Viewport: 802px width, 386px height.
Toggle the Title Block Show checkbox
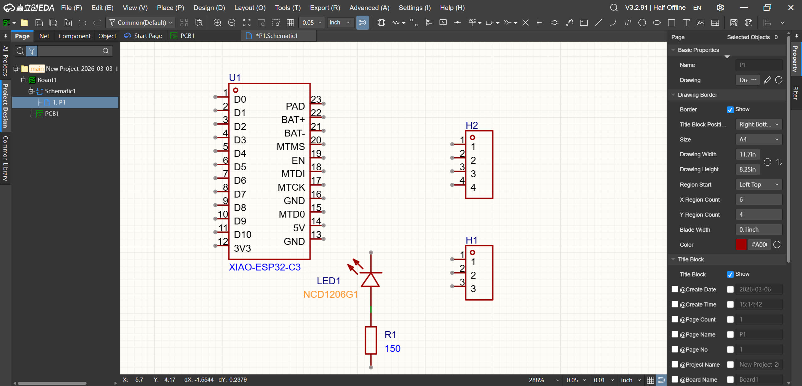tap(730, 274)
